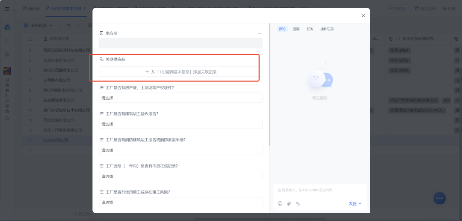The width and height of the screenshot is (462, 221).
Task: Open the more options menu beside 供应商
Action: (259, 33)
